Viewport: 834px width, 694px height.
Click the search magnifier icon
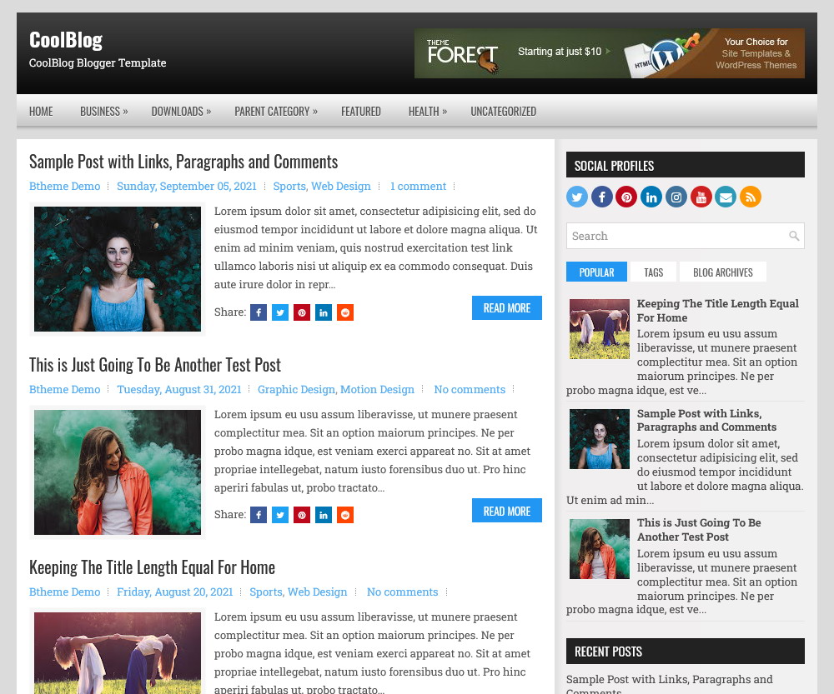point(793,236)
